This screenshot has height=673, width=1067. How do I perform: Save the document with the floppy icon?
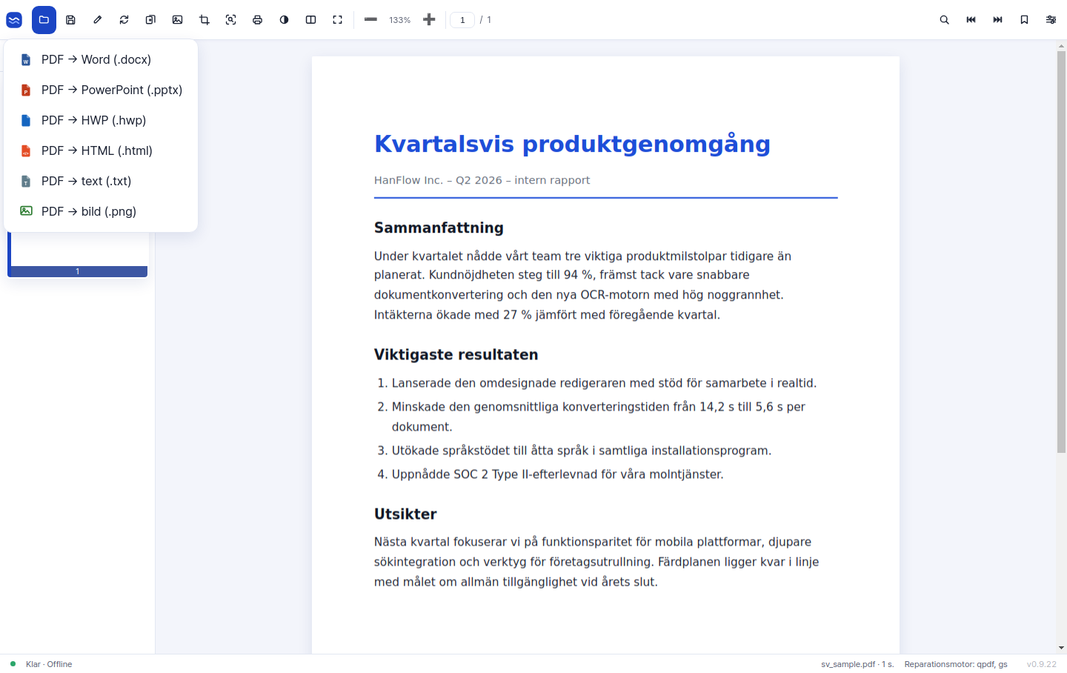70,20
